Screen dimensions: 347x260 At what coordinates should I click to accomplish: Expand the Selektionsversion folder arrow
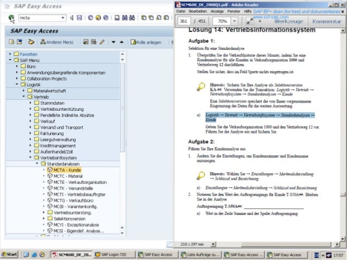(44, 218)
